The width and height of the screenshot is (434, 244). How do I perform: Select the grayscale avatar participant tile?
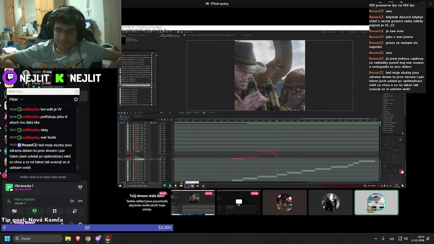(331, 203)
